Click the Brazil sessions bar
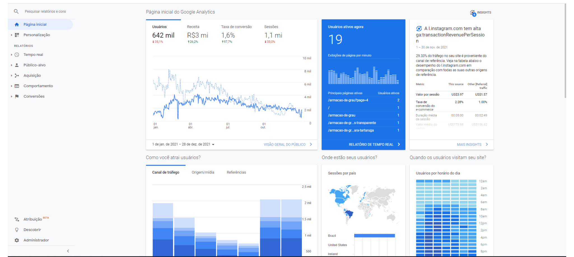This screenshot has height=257, width=574. [374, 236]
